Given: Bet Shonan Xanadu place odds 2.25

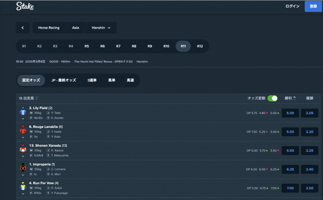Looking at the screenshot, I should coord(310,151).
